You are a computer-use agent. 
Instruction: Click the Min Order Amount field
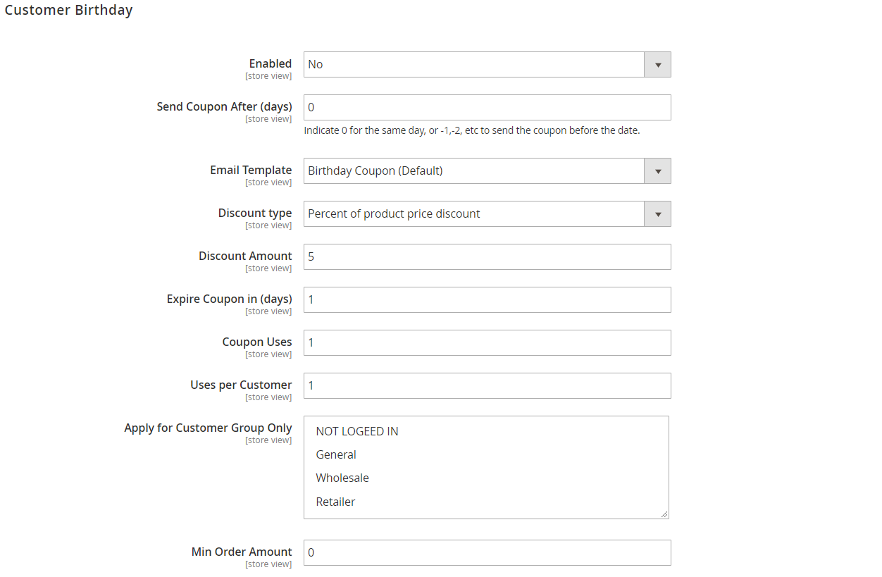click(x=487, y=552)
